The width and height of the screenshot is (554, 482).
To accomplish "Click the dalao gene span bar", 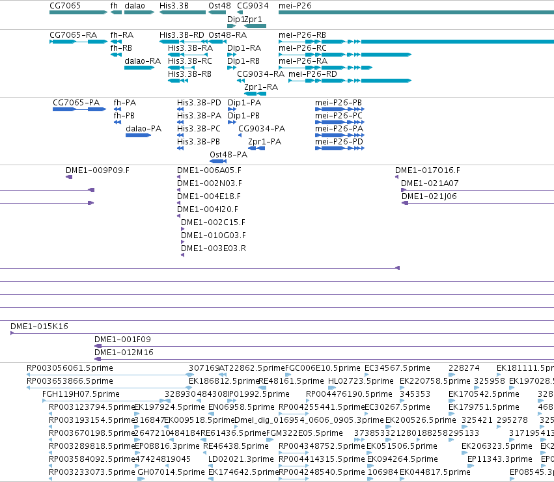I will 139,12.
